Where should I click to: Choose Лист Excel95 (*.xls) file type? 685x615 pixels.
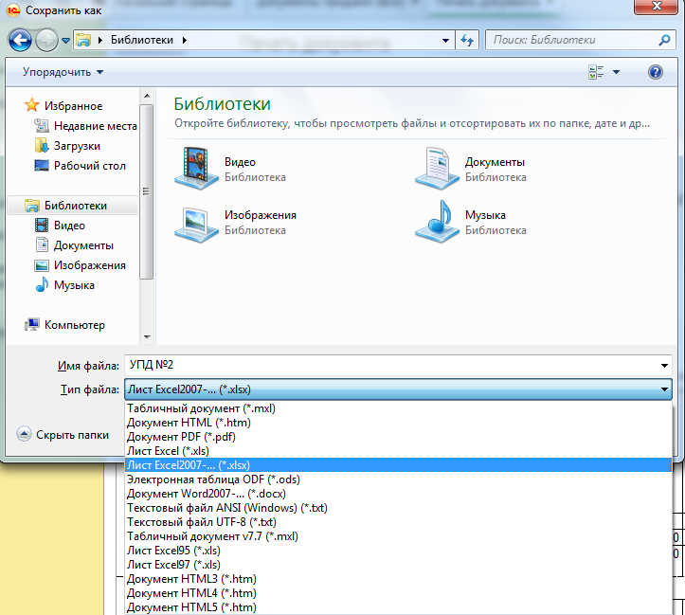[x=398, y=551]
